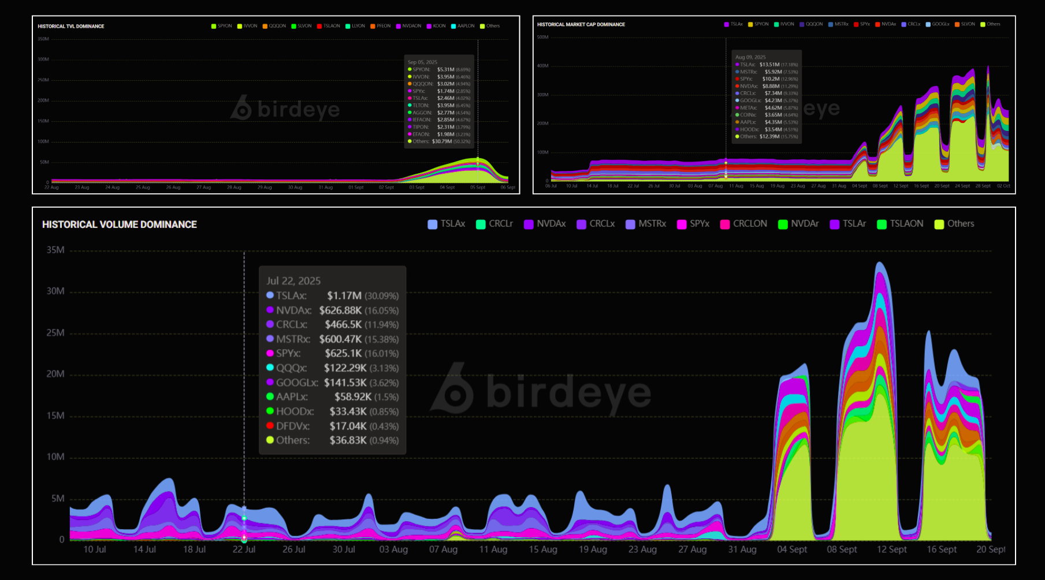Toggle NVDAON in TVL Dominance legend
Image resolution: width=1045 pixels, height=580 pixels.
click(x=408, y=26)
